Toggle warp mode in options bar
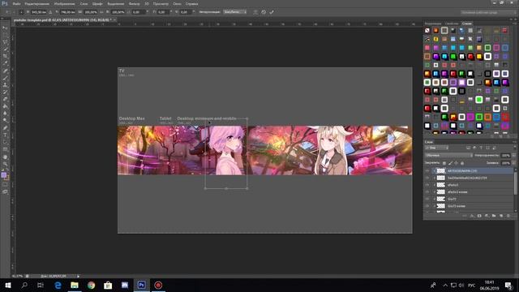519x292 pixels. 255,12
